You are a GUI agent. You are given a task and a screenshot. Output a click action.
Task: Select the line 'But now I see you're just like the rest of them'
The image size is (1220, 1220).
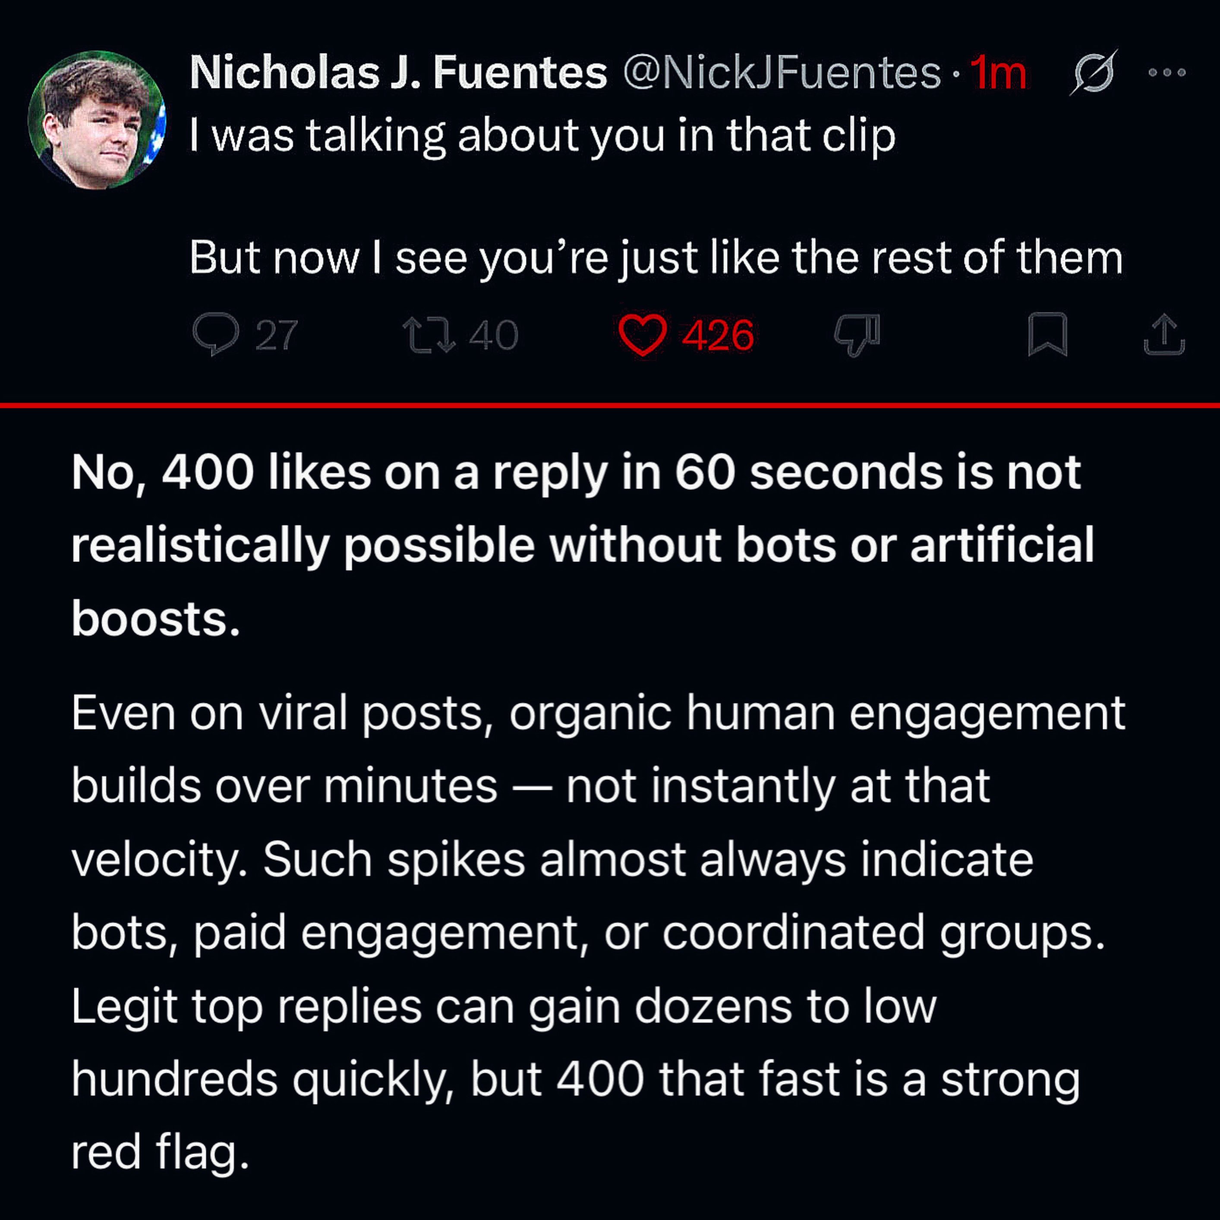pos(656,258)
